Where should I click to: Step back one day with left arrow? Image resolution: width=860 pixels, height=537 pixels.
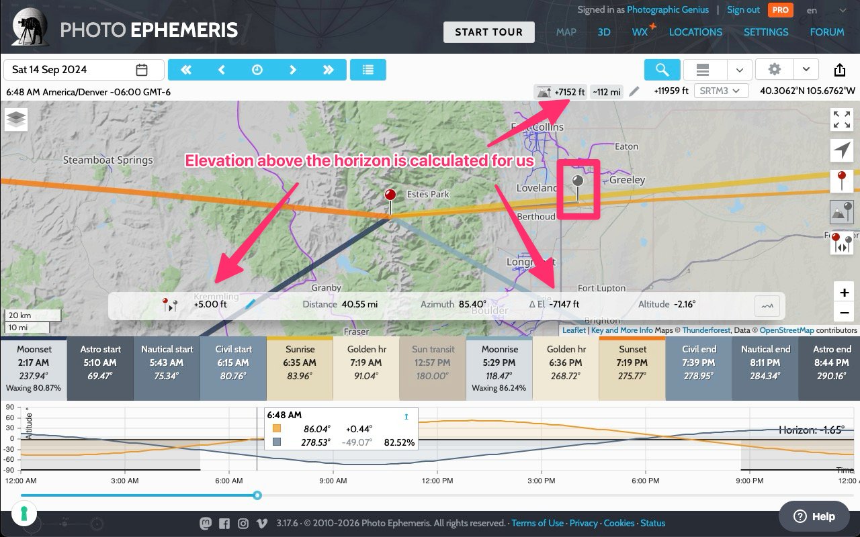(x=222, y=70)
